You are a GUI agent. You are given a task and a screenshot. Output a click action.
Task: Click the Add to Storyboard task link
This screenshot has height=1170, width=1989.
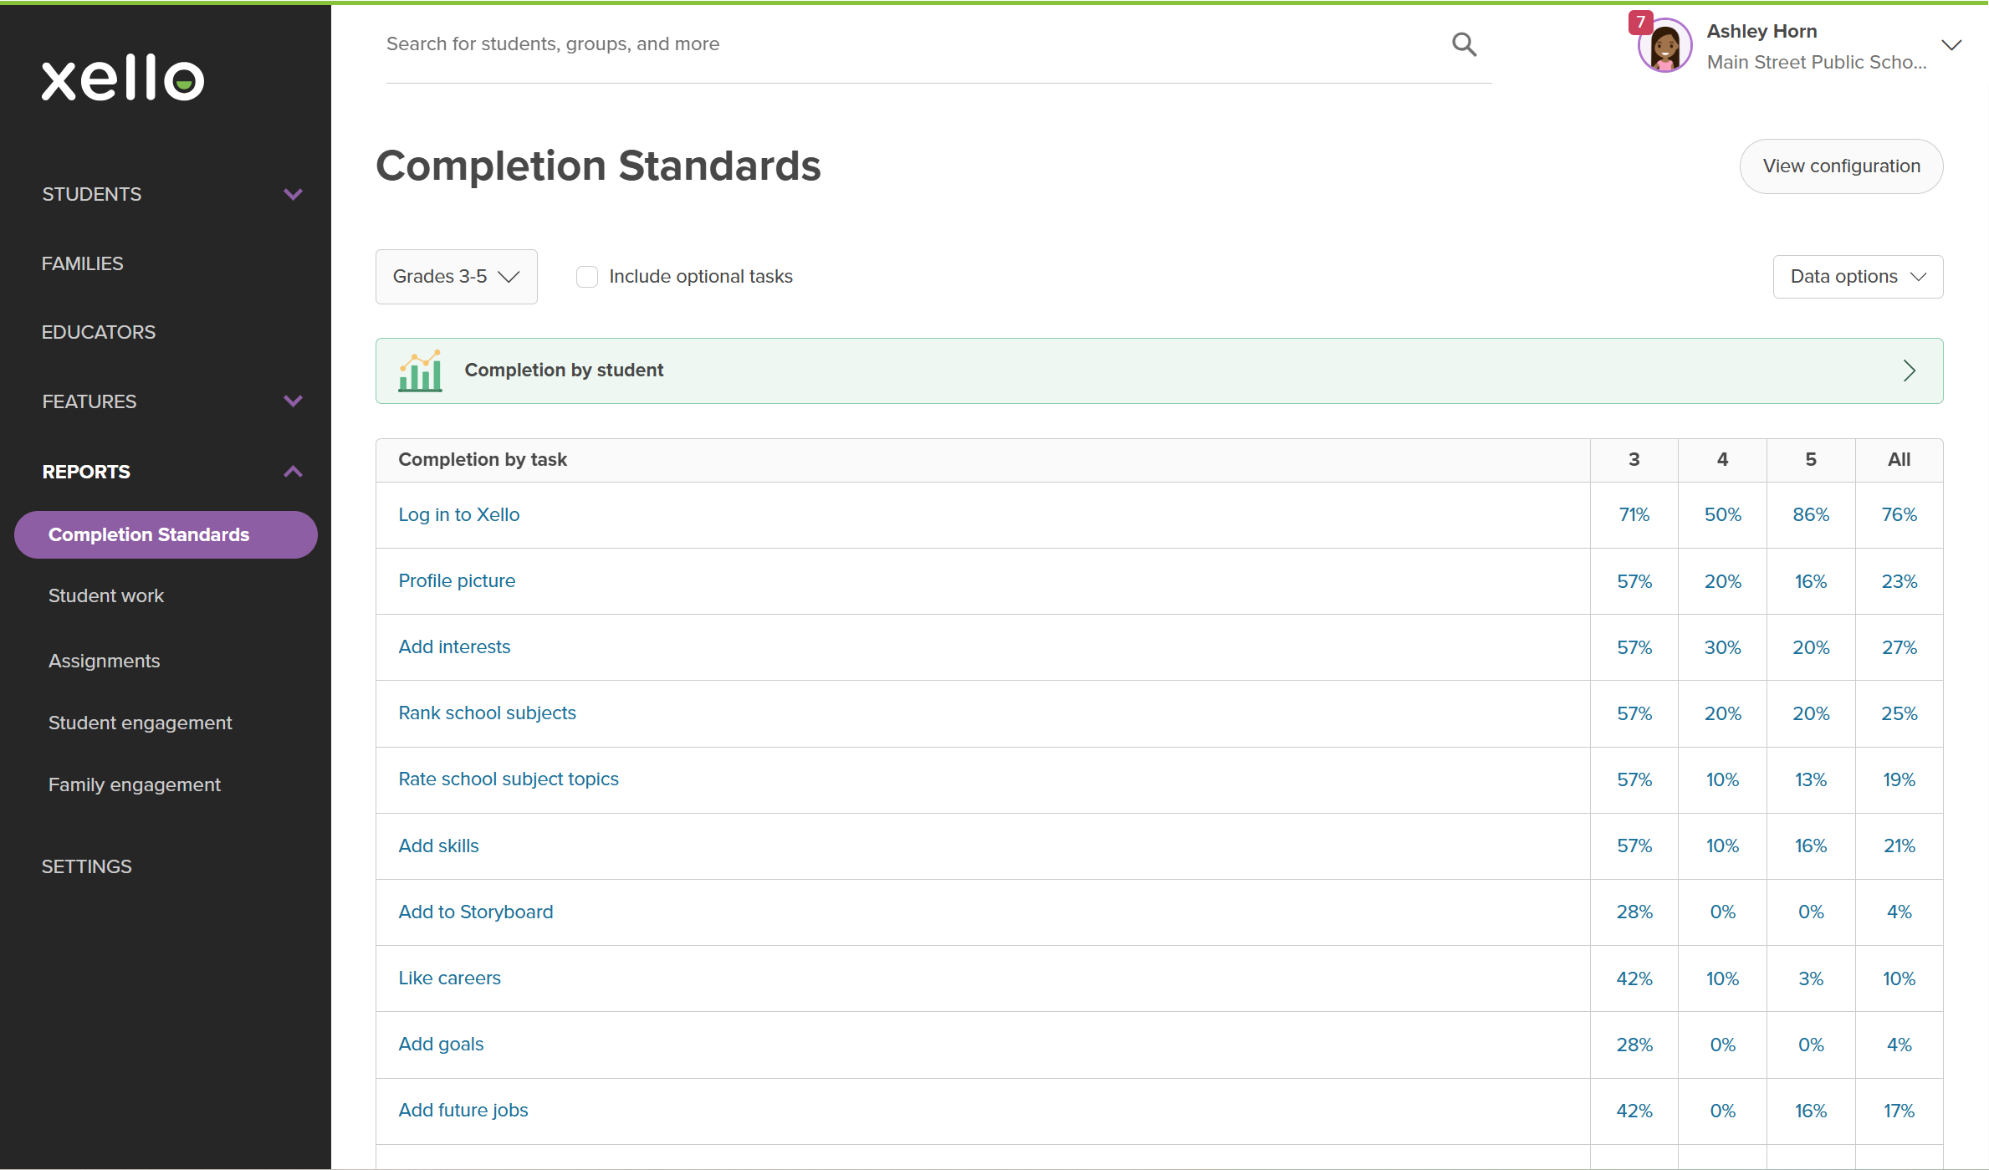[x=476, y=912]
